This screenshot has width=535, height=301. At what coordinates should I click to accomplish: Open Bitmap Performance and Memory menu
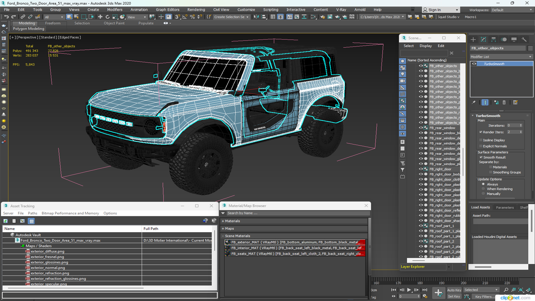(x=70, y=213)
